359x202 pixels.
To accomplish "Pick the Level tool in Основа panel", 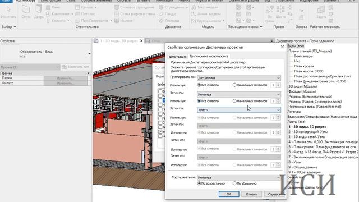I will click(301, 11).
